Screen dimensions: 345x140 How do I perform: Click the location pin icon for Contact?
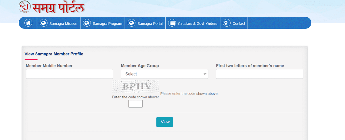[227, 23]
